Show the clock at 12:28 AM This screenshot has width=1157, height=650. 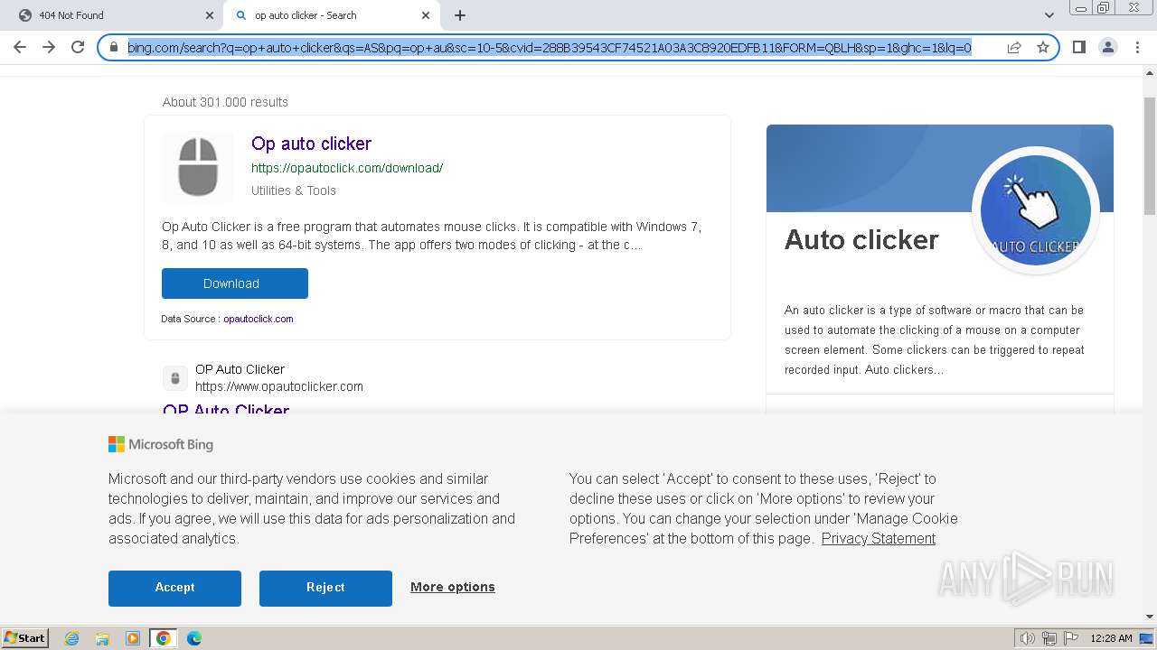pyautogui.click(x=1111, y=638)
